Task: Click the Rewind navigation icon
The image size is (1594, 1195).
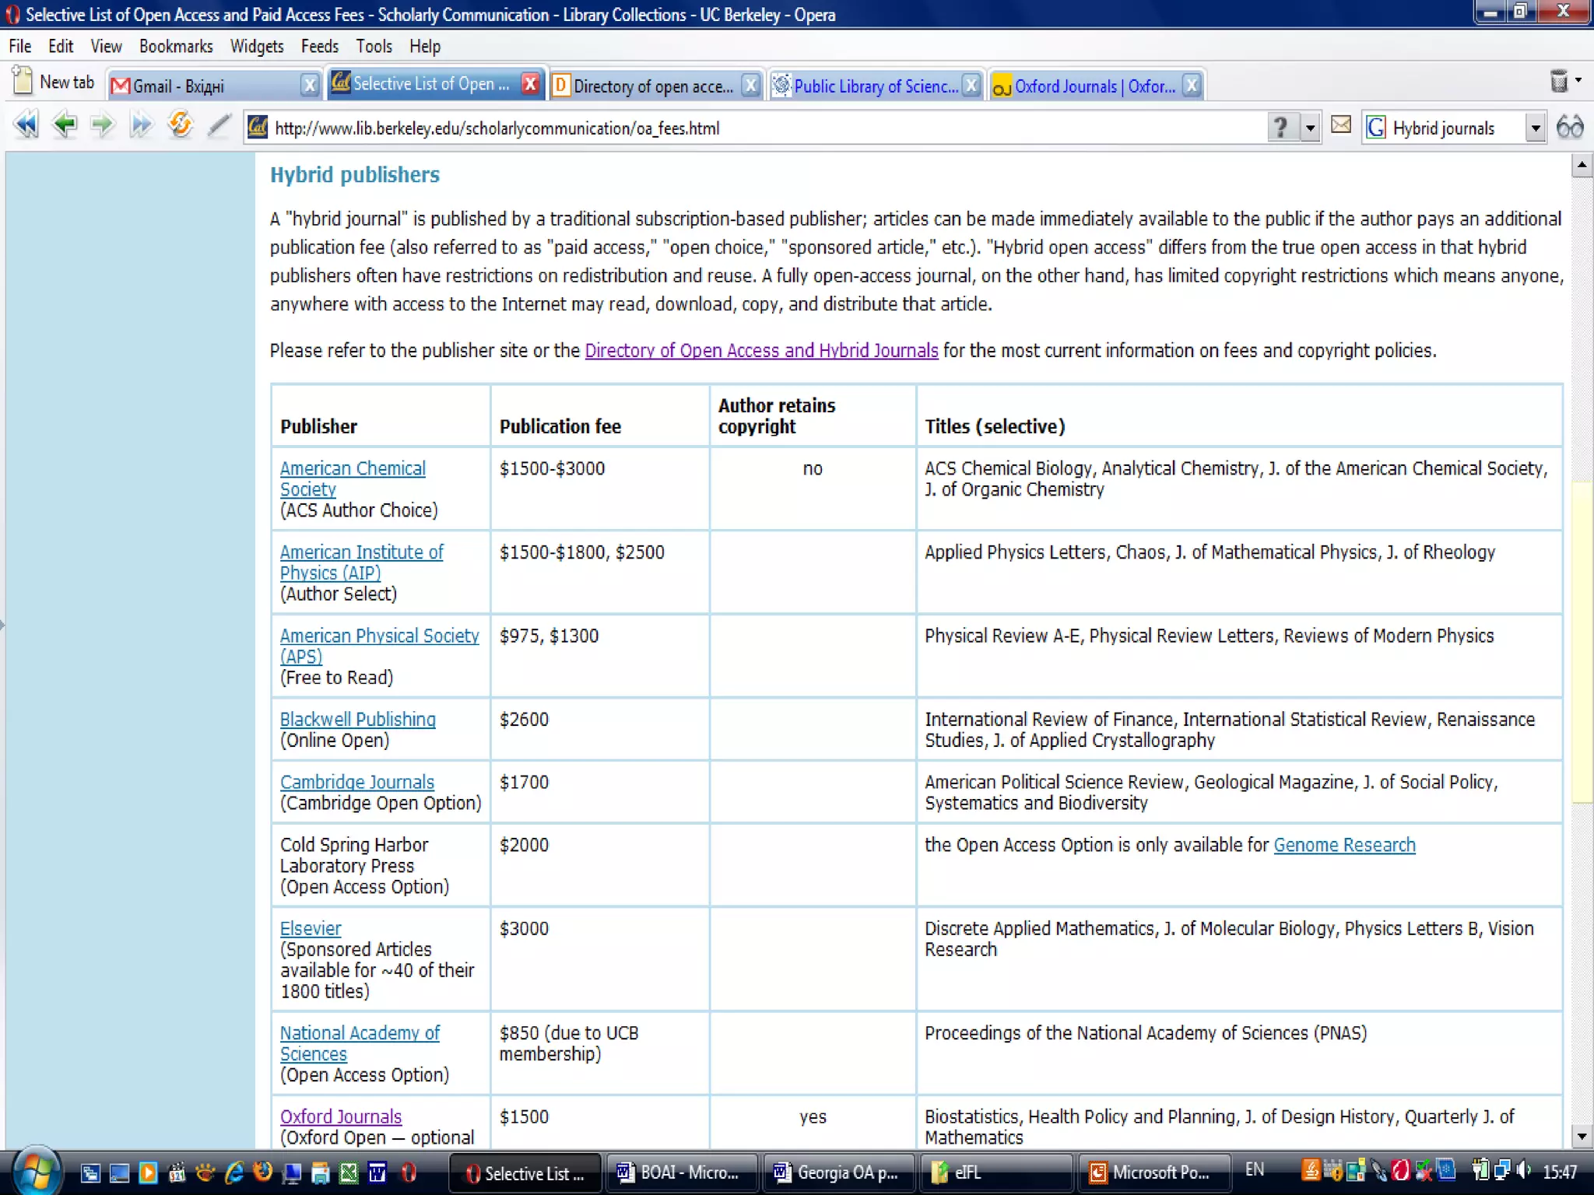Action: coord(26,125)
